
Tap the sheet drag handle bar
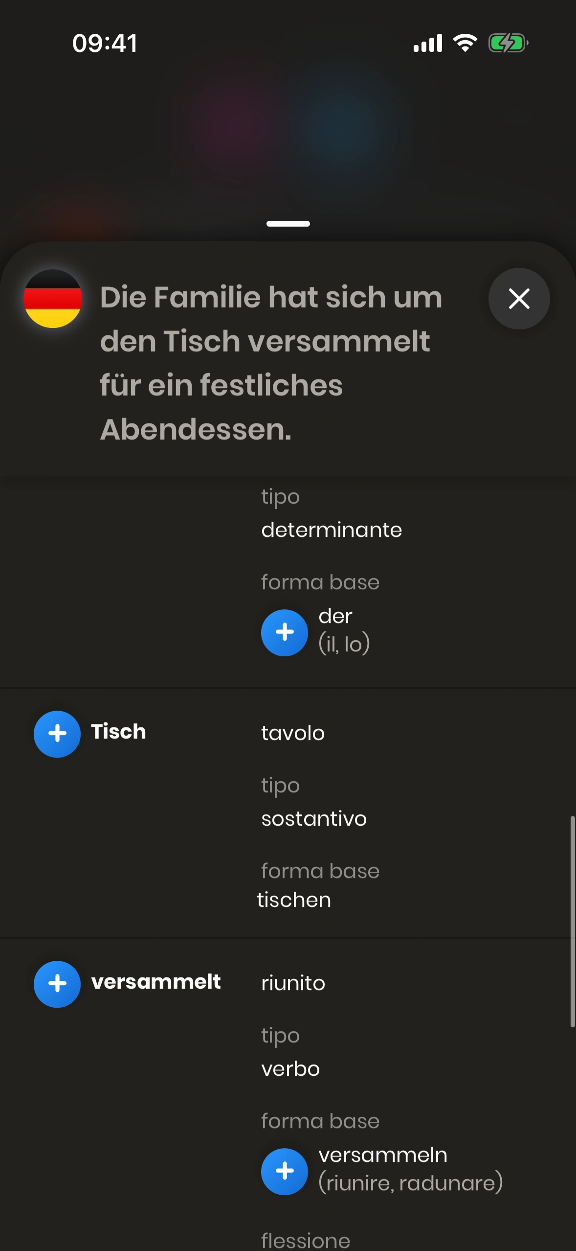pyautogui.click(x=288, y=224)
